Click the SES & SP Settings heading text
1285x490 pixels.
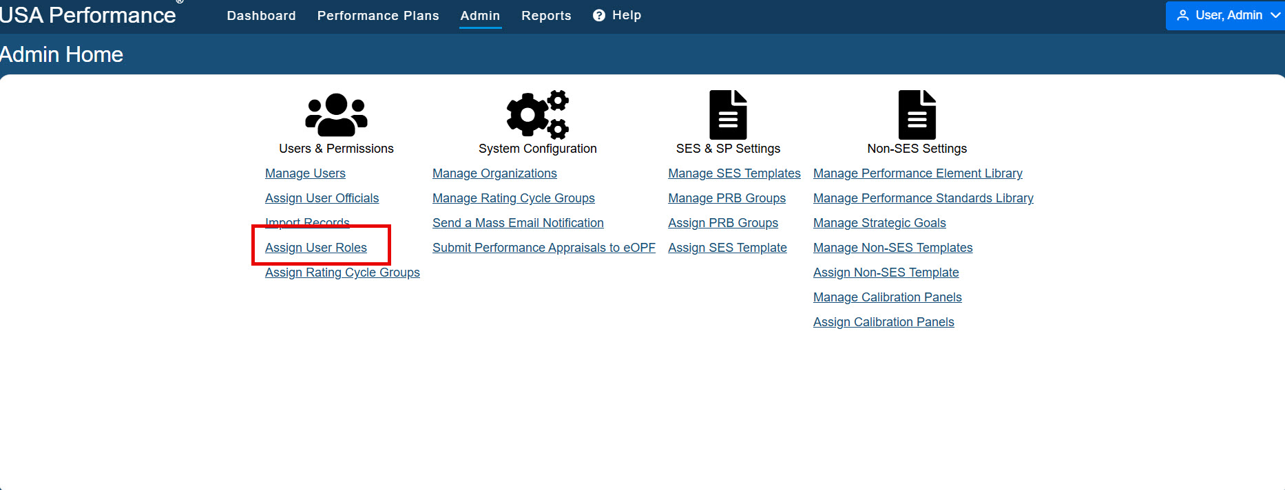728,149
